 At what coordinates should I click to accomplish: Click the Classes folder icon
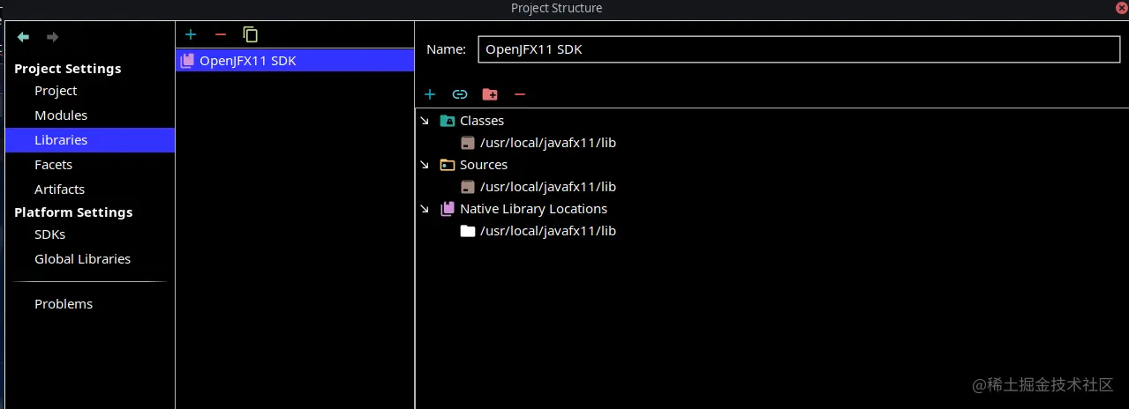[x=448, y=121]
